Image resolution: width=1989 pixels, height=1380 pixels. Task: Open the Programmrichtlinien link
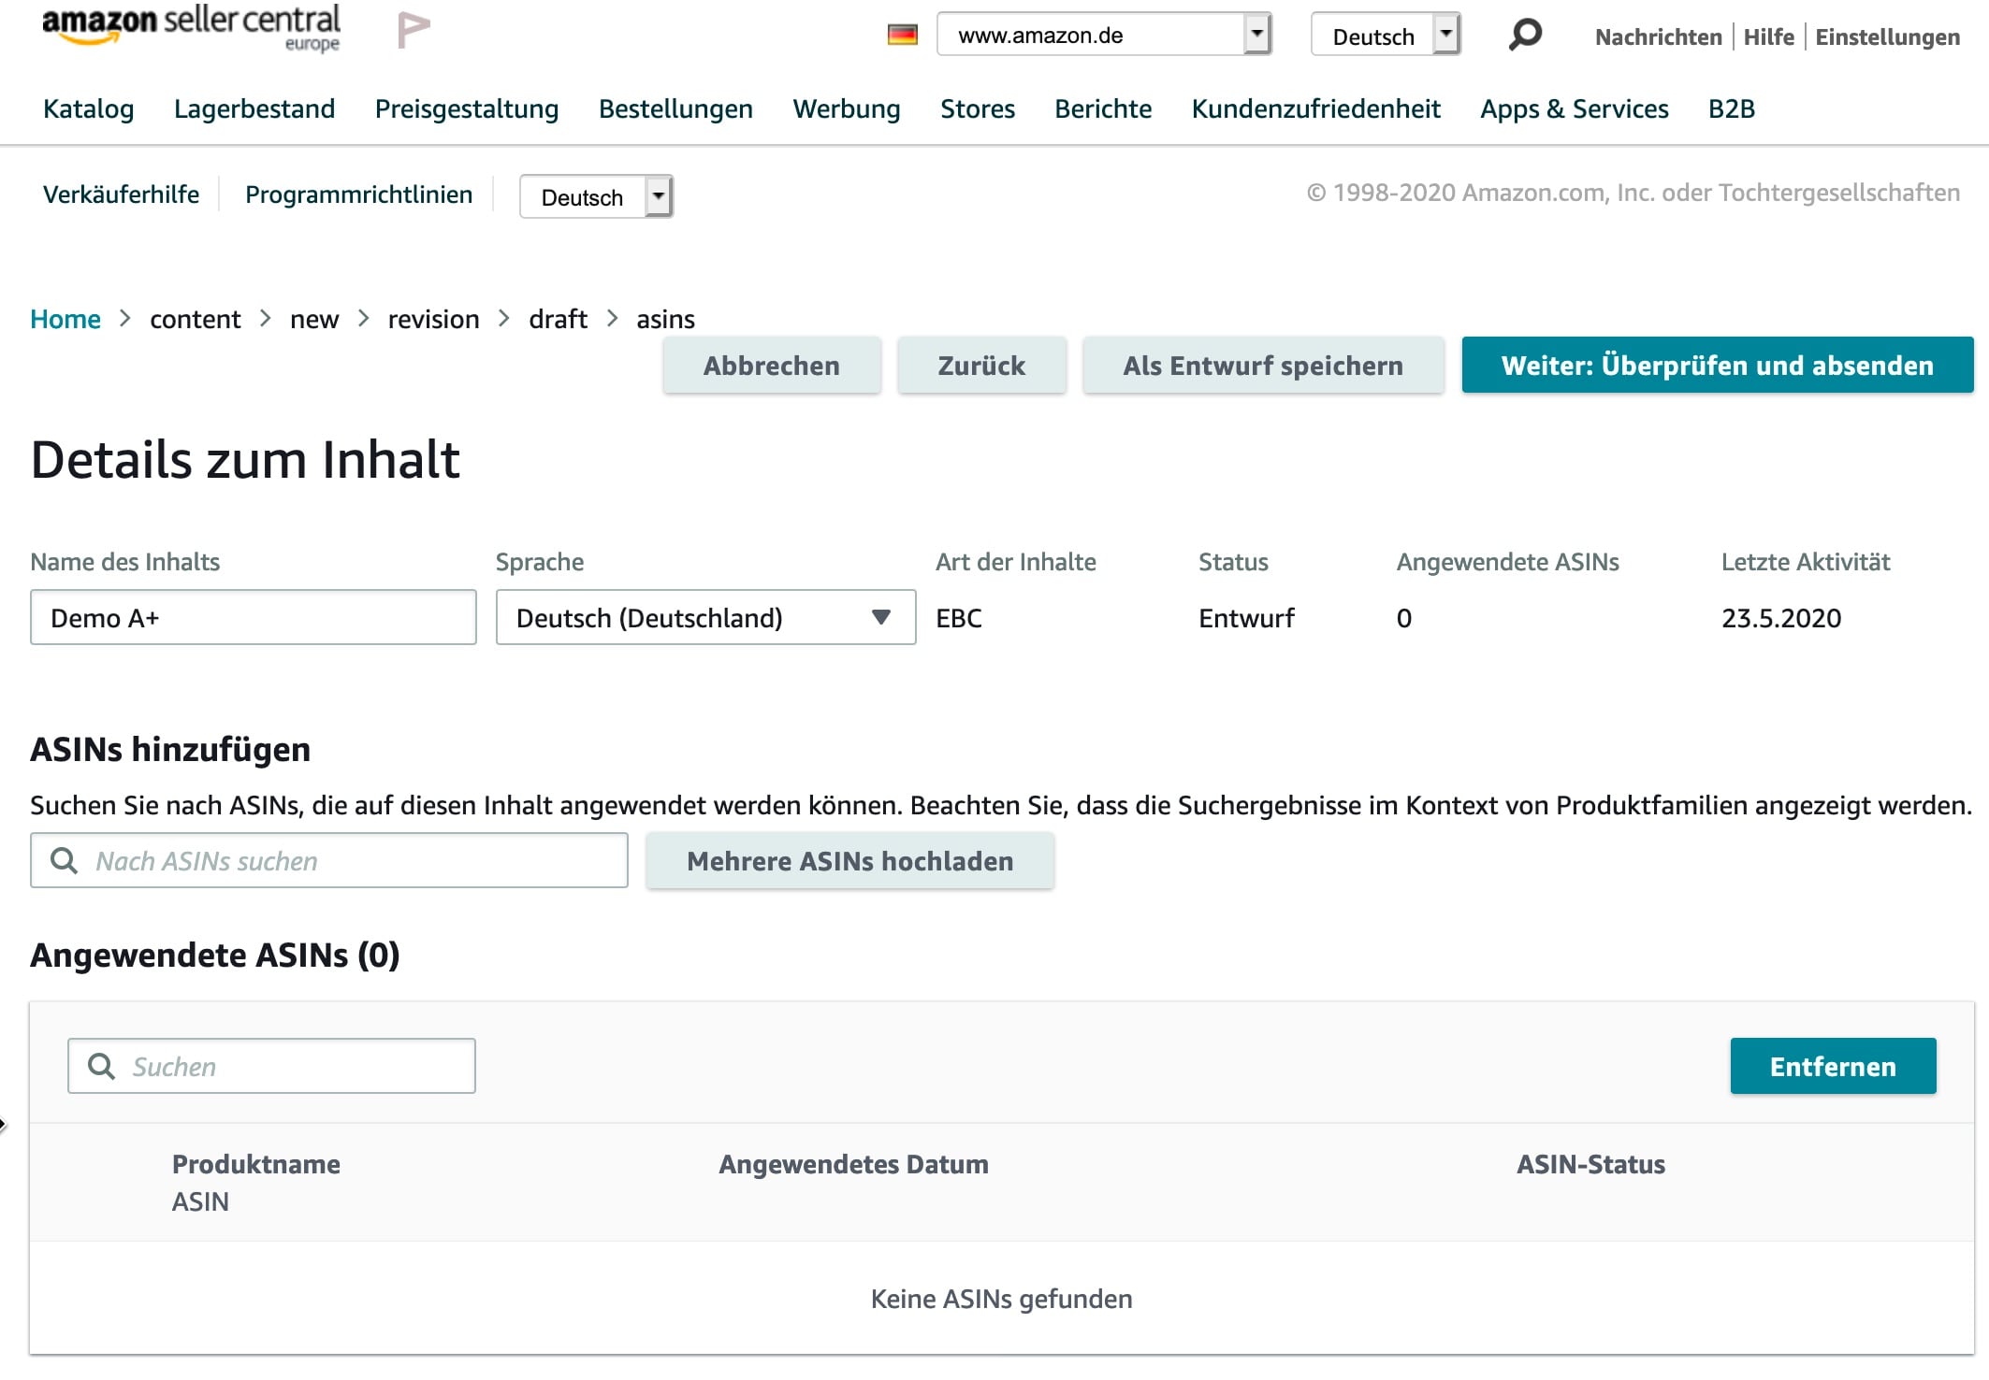tap(359, 194)
